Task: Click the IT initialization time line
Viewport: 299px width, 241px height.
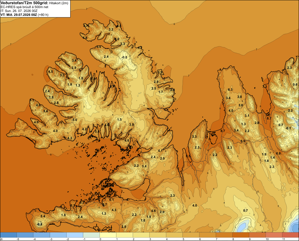Action: (x=19, y=11)
